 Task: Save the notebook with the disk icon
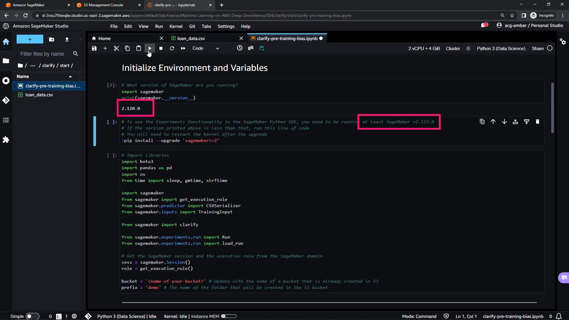point(94,48)
